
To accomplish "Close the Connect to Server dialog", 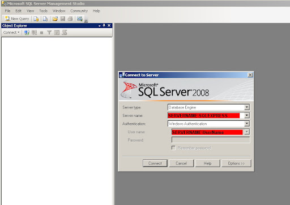I will coord(250,75).
